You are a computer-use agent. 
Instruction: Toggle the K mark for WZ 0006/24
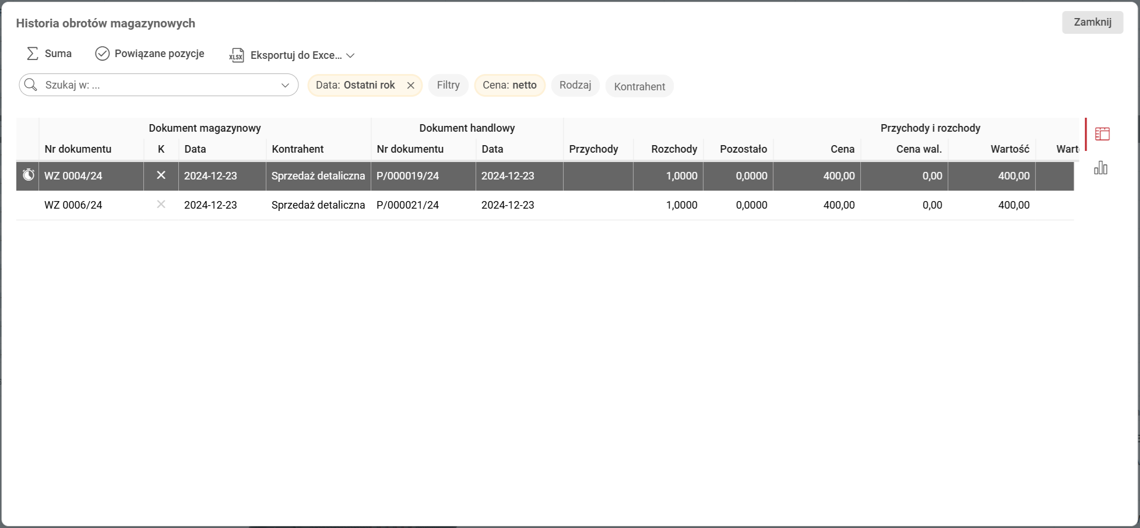161,205
